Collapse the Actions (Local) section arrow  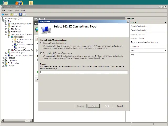click(165, 22)
